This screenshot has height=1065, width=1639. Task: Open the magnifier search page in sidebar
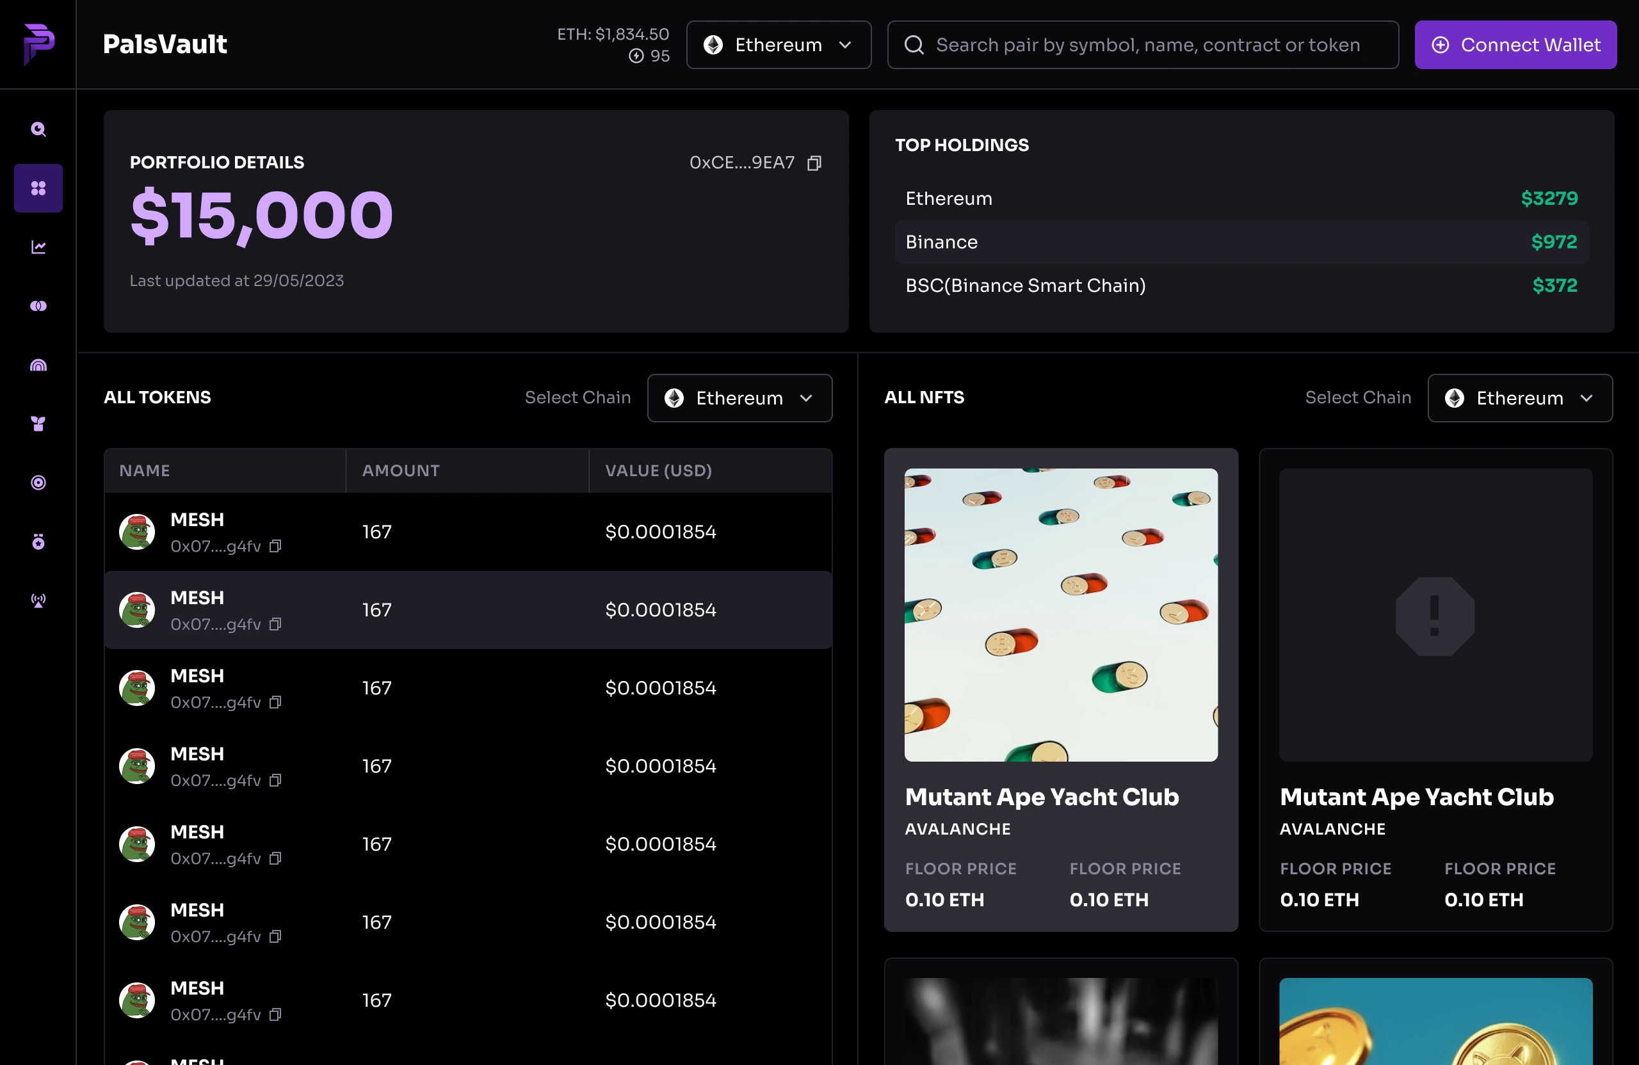pos(38,129)
